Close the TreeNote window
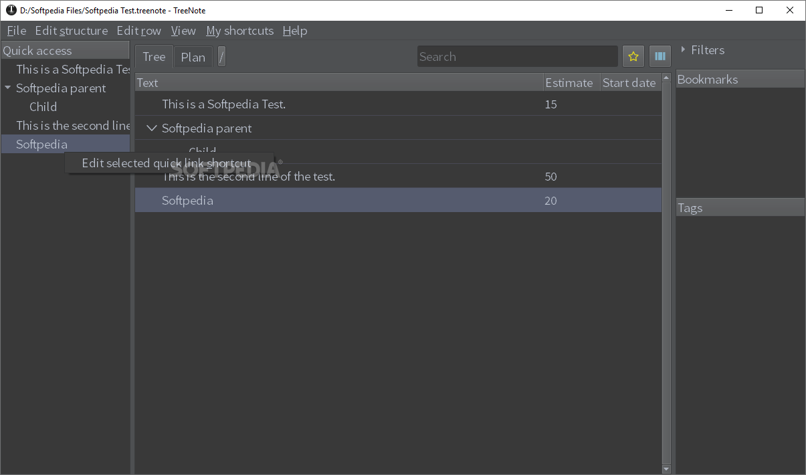This screenshot has height=475, width=806. point(790,10)
